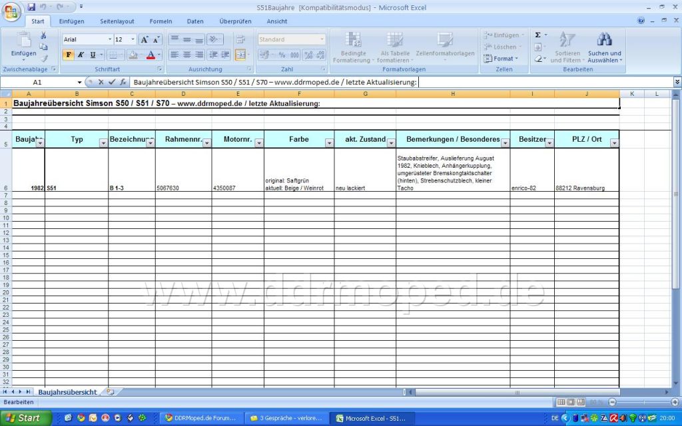
Task: Open the Typ column filter dropdown
Action: (103, 142)
